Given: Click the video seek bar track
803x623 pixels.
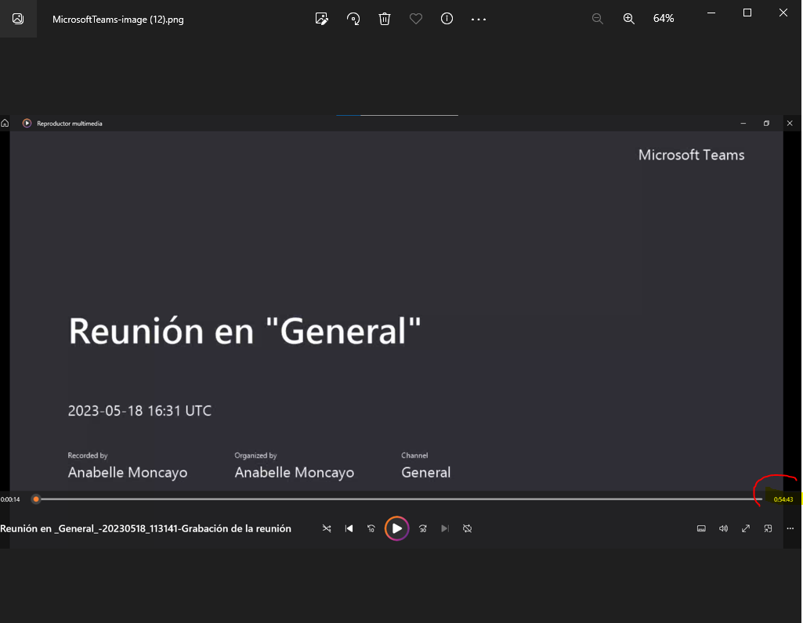Looking at the screenshot, I should point(392,499).
